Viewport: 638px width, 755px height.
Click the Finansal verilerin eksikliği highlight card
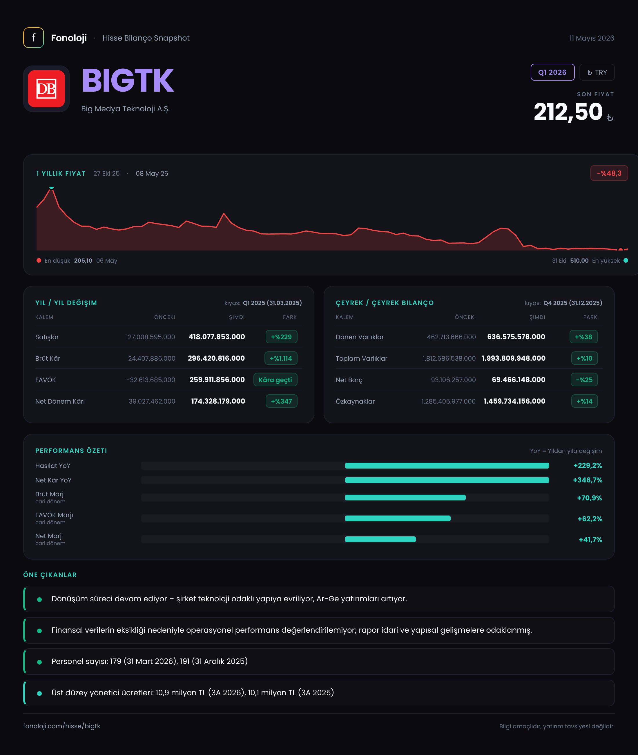319,630
